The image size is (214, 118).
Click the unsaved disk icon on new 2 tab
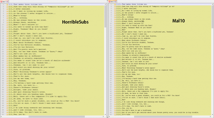pos(110,1)
